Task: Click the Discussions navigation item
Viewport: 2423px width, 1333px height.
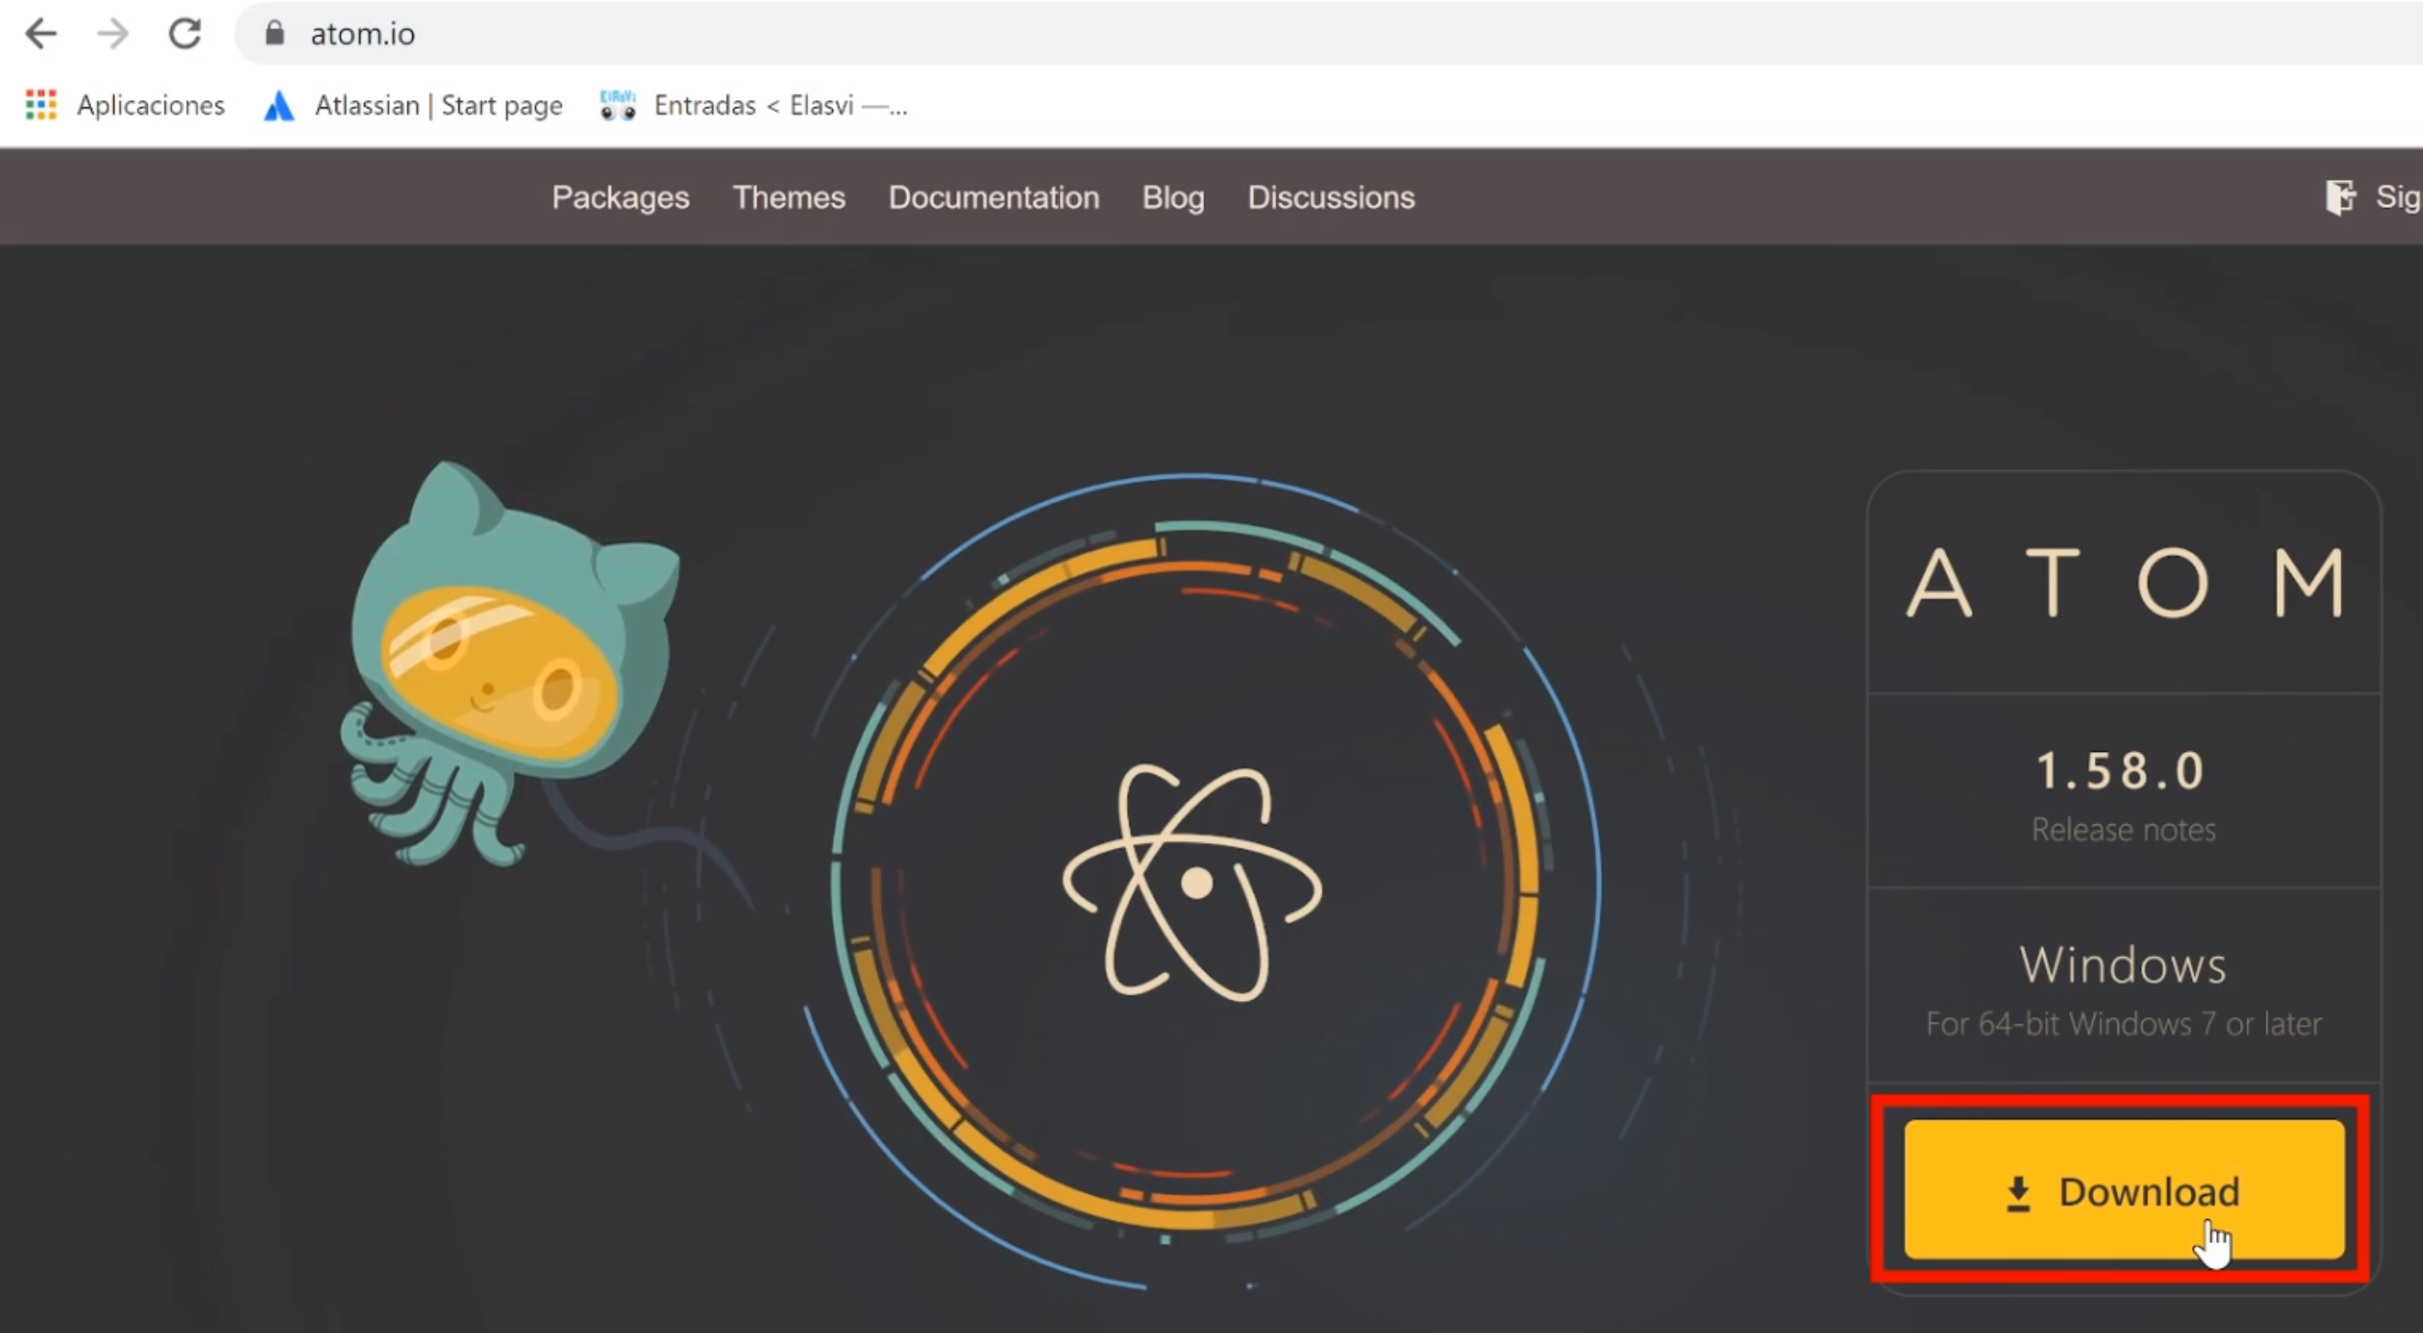Action: point(1330,197)
